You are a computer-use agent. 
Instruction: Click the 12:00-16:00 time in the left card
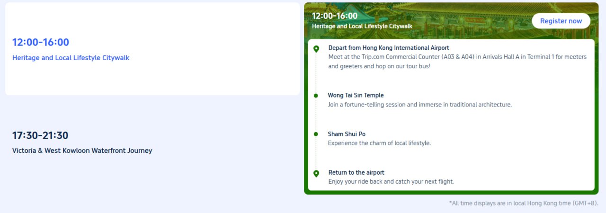(41, 42)
